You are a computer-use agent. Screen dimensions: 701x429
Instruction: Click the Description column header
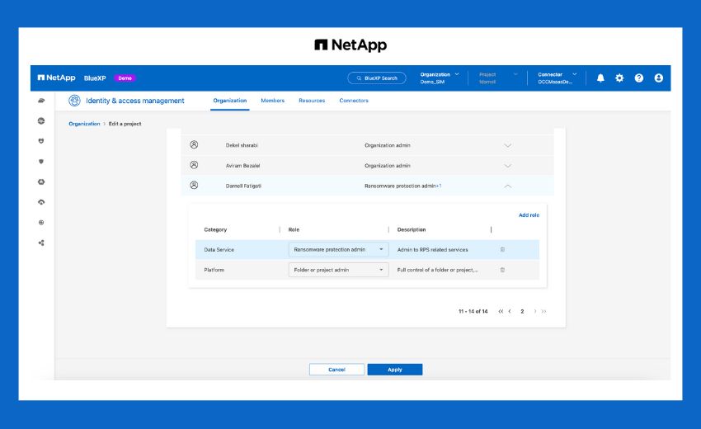412,229
